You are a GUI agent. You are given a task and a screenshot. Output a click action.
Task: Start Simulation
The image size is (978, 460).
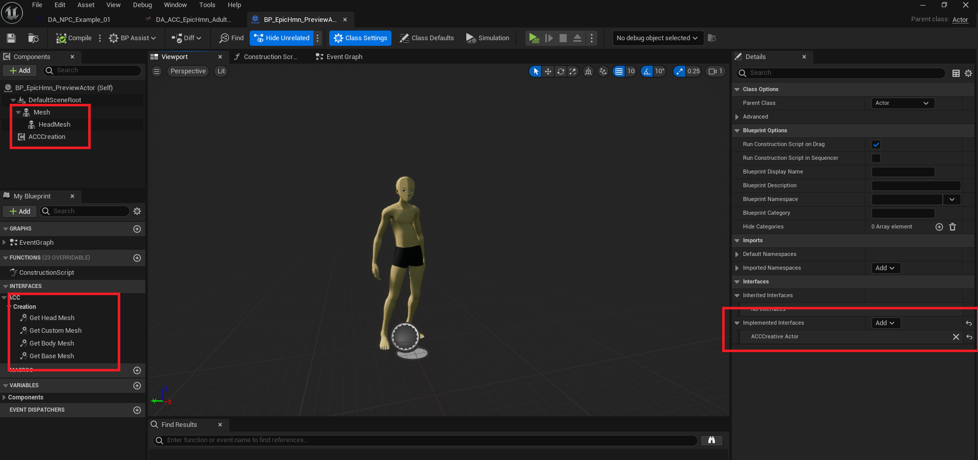point(487,38)
